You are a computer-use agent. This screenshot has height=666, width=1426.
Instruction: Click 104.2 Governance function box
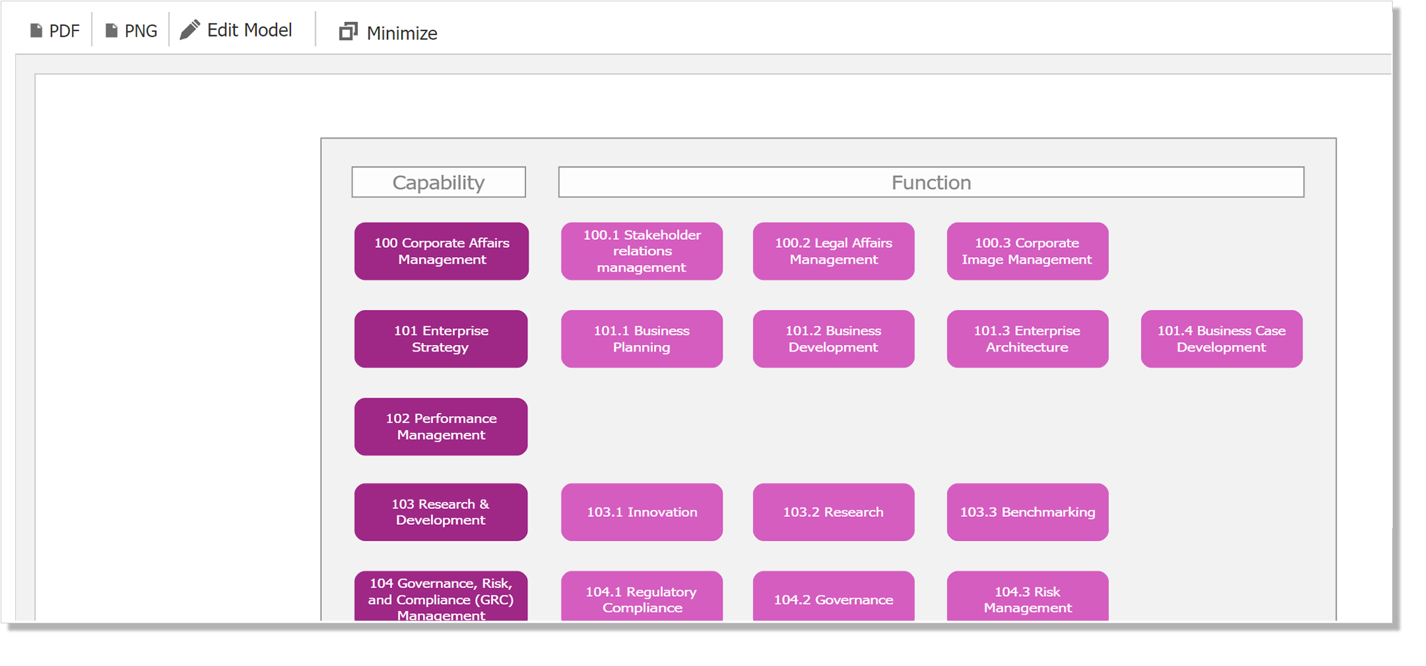pos(834,597)
